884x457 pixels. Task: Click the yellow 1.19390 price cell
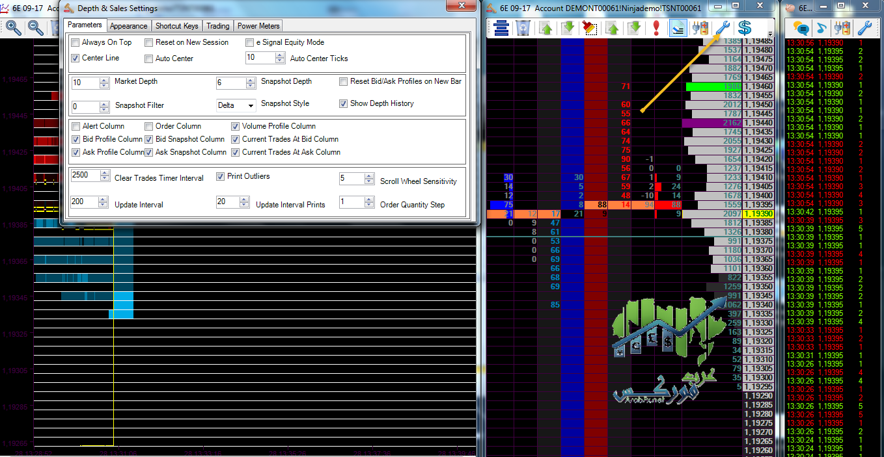[x=758, y=214]
